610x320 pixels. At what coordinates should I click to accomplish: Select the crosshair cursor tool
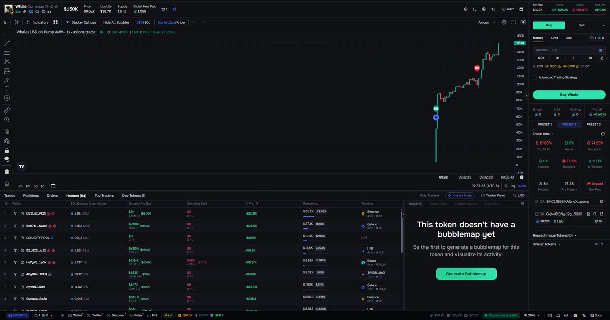point(7,34)
